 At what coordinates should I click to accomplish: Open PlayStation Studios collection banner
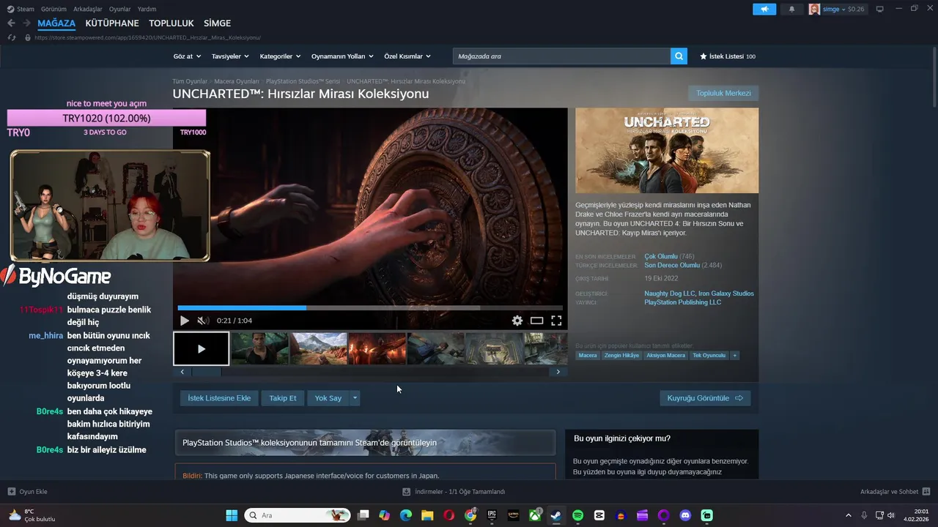[x=365, y=443]
